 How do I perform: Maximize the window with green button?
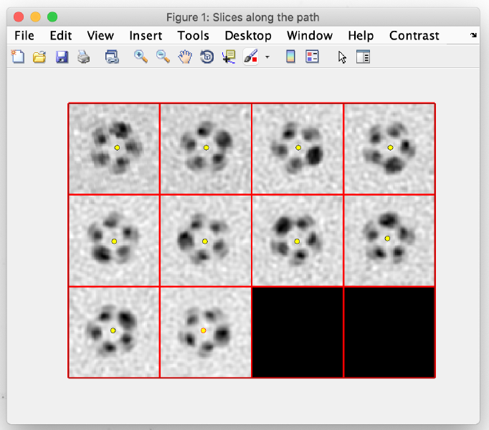coord(52,16)
